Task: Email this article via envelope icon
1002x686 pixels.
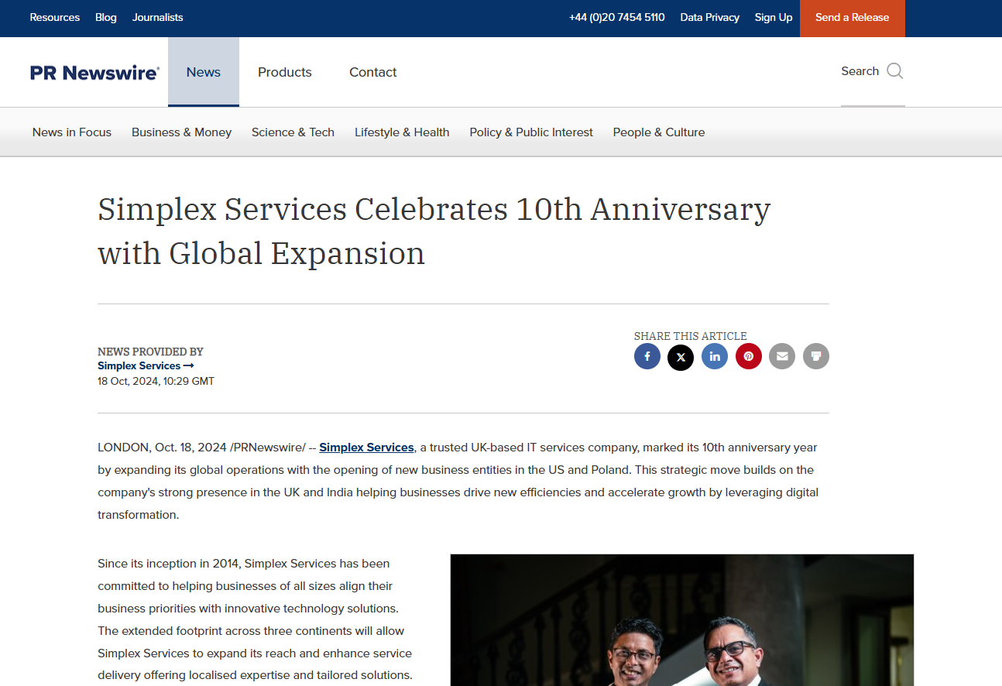Action: click(782, 356)
